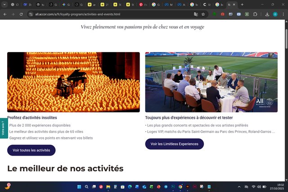Reload the Accor activities page

(x=21, y=14)
